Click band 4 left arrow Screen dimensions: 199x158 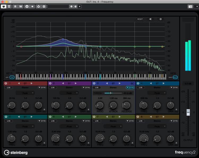click(x=151, y=83)
